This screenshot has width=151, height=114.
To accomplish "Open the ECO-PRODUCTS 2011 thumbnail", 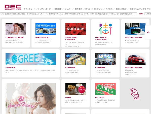I will pyautogui.click(x=46, y=29).
